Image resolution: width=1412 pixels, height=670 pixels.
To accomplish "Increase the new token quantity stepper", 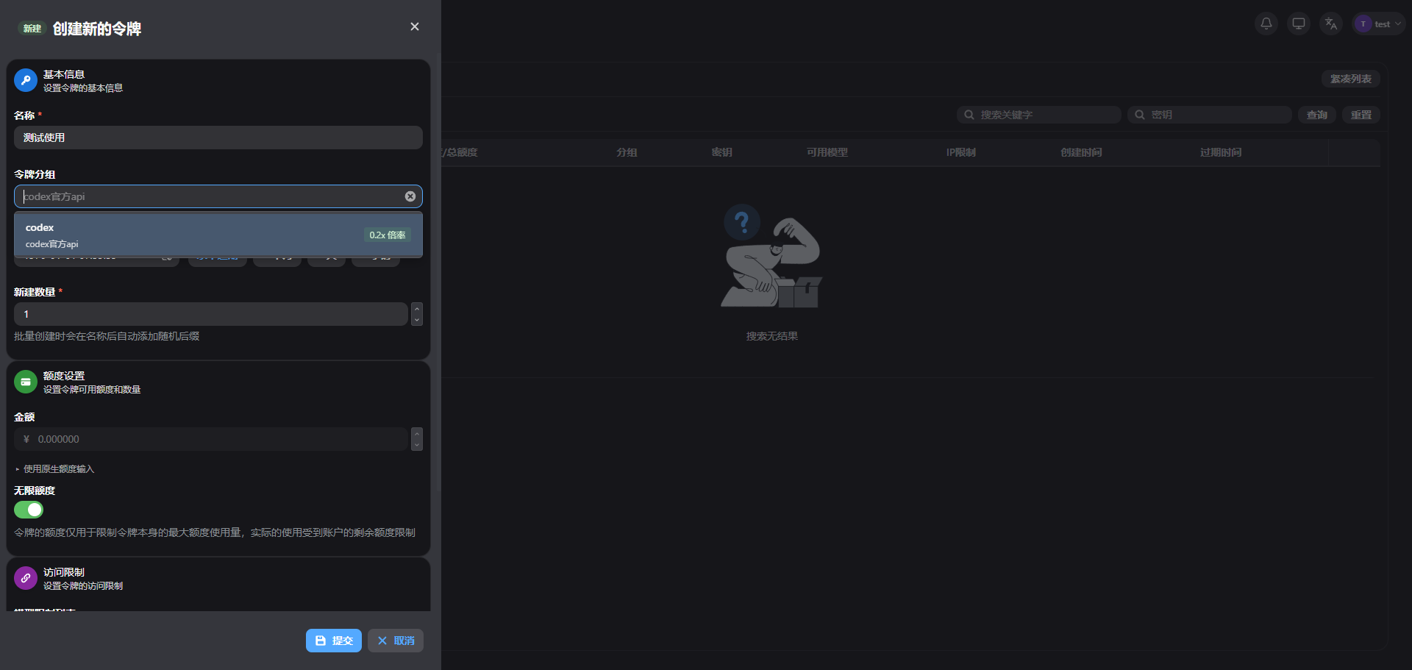I will coord(417,309).
